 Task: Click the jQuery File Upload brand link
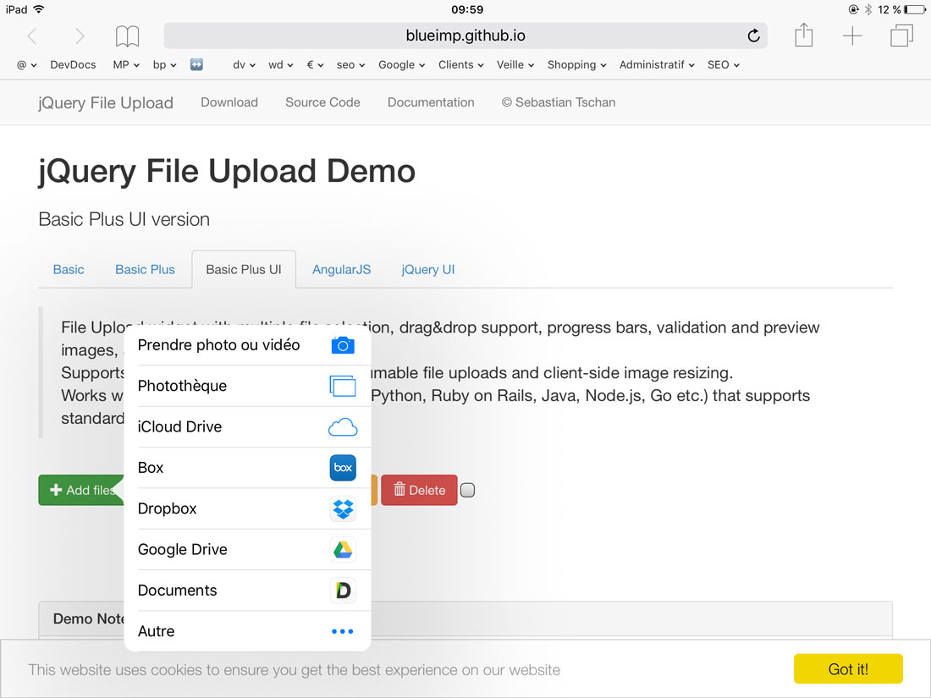(x=106, y=102)
